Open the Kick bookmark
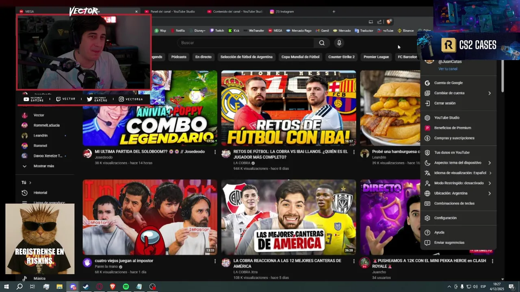The width and height of the screenshot is (520, 292). [234, 30]
